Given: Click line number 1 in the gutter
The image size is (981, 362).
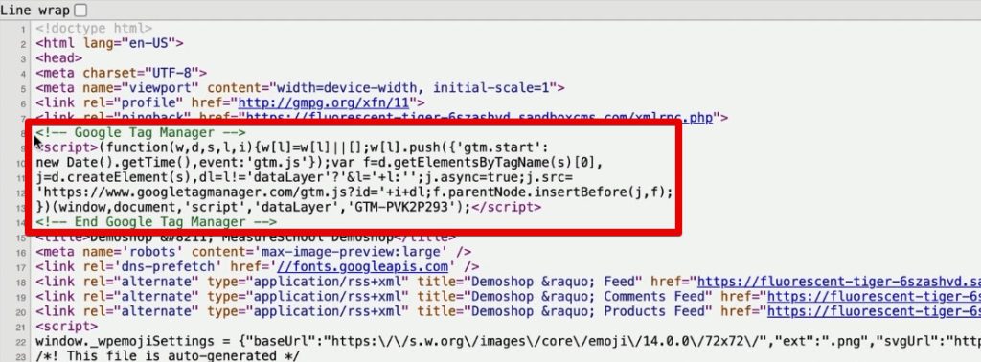Looking at the screenshot, I should (x=23, y=29).
